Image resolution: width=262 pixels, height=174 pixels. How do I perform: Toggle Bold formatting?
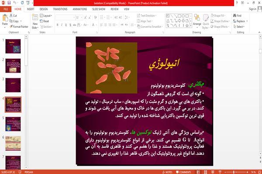(x=57, y=25)
